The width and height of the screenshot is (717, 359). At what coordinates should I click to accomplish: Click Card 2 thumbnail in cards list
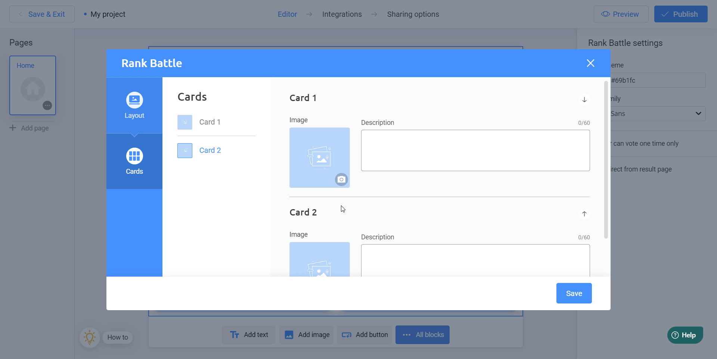(185, 151)
